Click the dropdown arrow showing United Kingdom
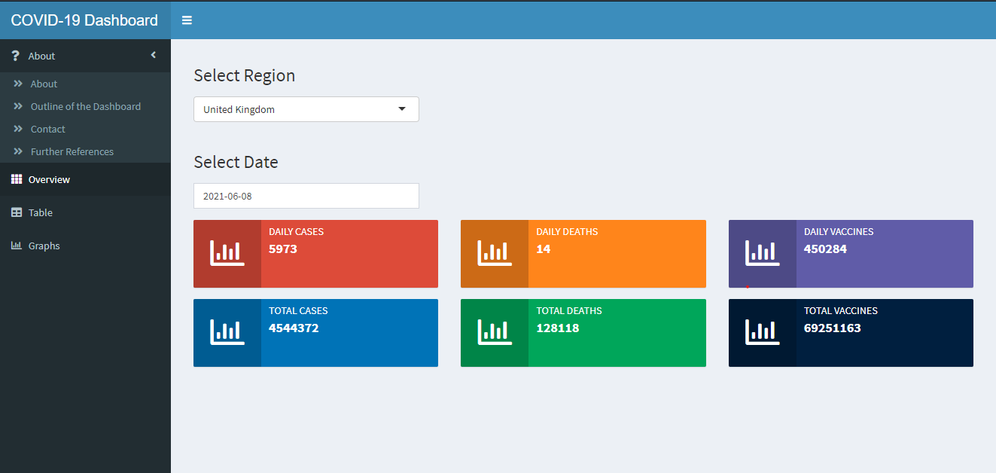Viewport: 996px width, 473px height. click(x=401, y=108)
